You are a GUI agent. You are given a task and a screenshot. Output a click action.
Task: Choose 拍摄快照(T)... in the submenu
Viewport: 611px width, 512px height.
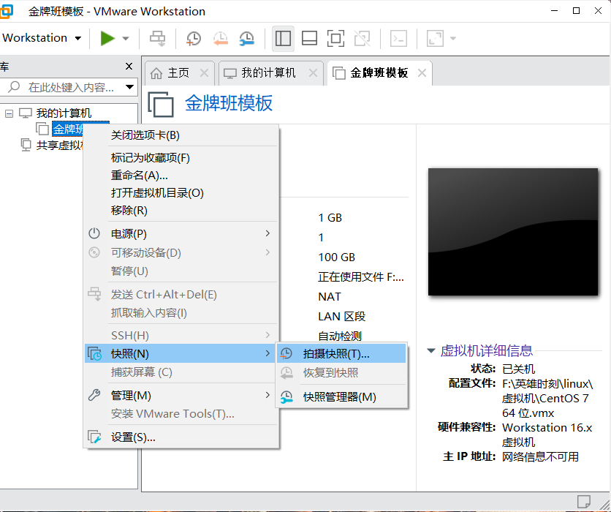(x=342, y=354)
